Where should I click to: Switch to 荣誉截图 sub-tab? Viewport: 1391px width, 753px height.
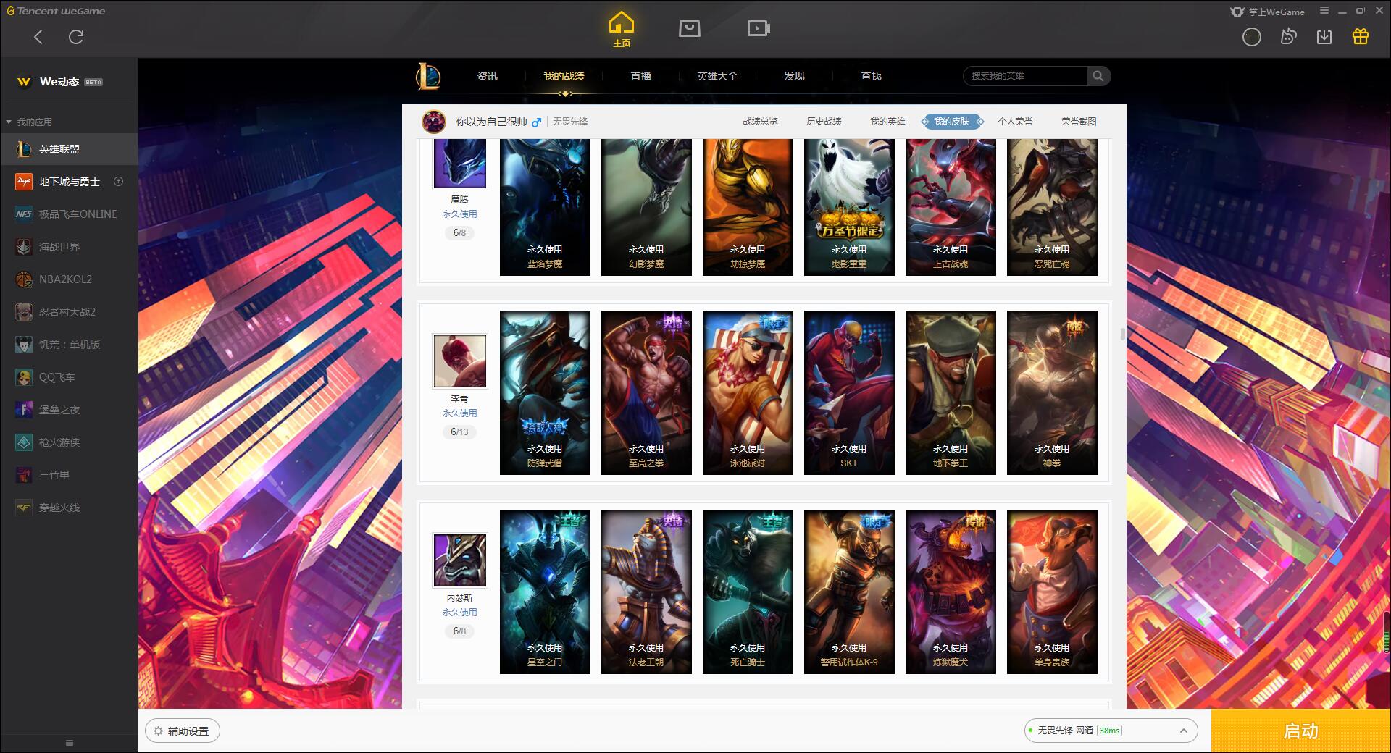click(1079, 122)
